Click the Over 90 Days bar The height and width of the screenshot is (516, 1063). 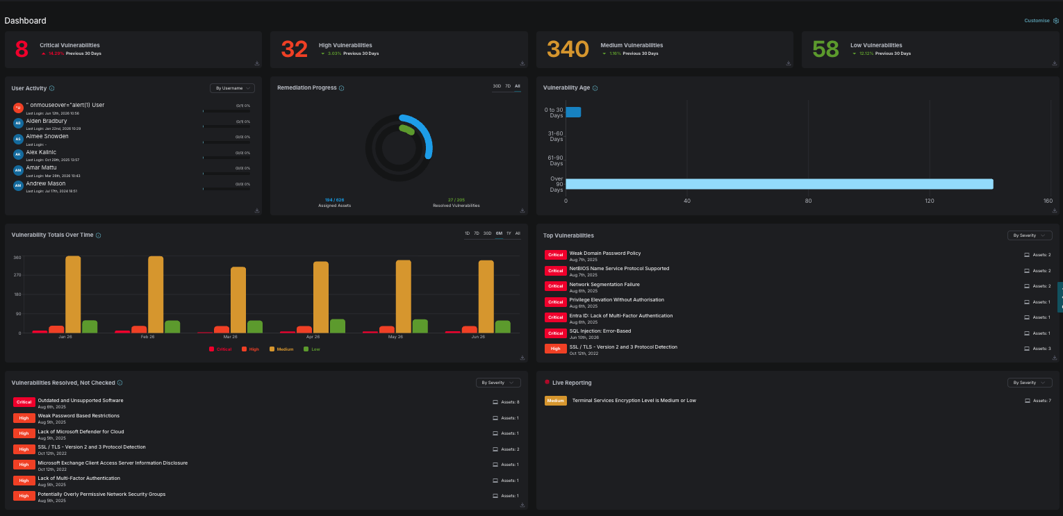coord(780,184)
